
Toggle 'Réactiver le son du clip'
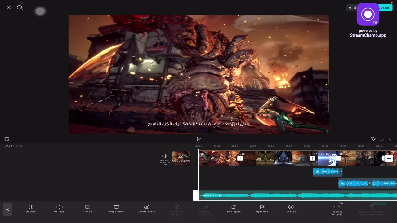coord(165,159)
